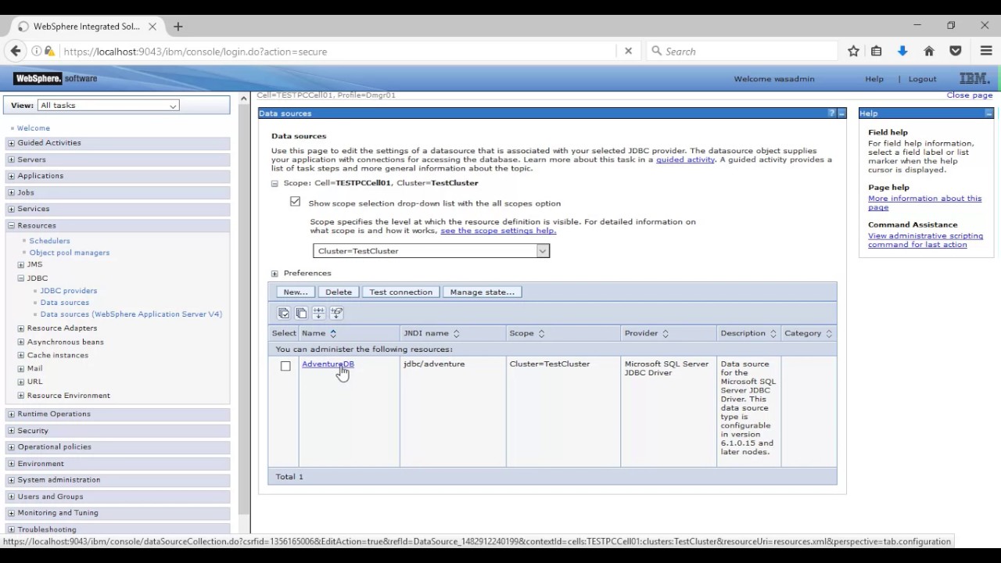1001x563 pixels.
Task: Click the New... button
Action: [x=296, y=292]
